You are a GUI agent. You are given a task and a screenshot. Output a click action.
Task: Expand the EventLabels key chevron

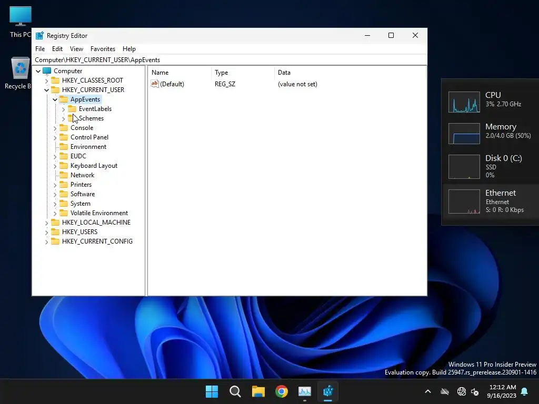pos(64,109)
